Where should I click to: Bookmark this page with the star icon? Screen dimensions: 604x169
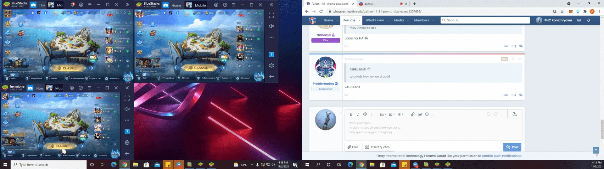click(x=562, y=11)
